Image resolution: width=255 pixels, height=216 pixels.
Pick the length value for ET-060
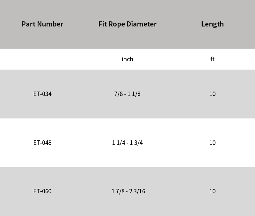212,191
